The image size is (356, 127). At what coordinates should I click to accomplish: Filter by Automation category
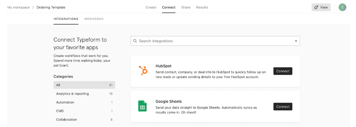click(84, 102)
